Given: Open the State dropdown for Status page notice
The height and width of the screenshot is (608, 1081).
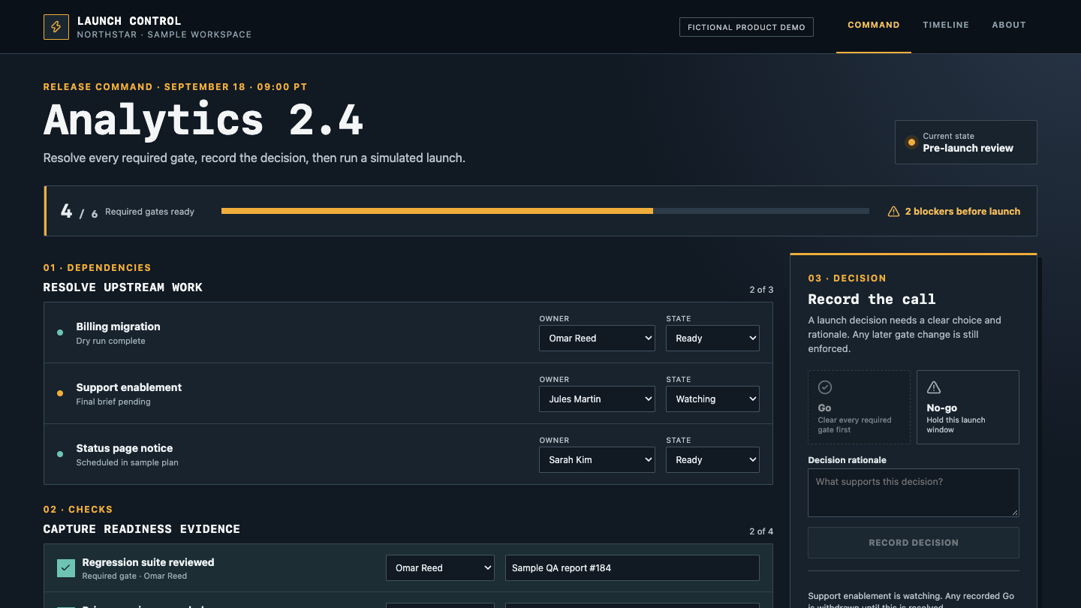Looking at the screenshot, I should coord(712,459).
